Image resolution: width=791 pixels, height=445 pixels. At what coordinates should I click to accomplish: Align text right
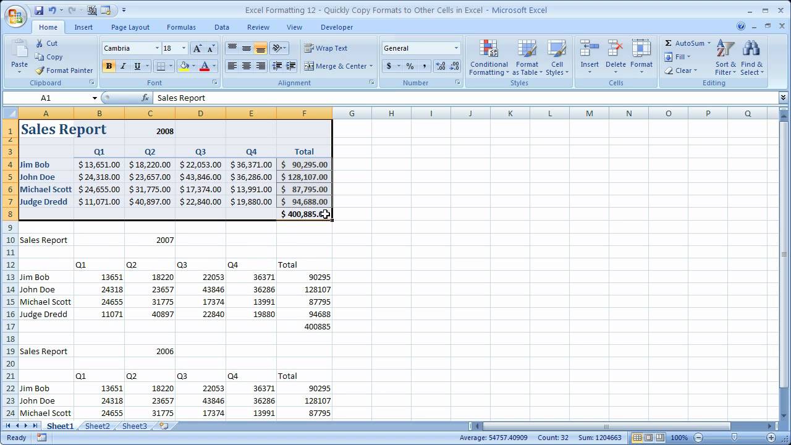click(x=260, y=66)
